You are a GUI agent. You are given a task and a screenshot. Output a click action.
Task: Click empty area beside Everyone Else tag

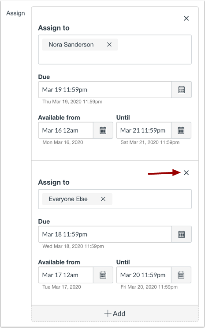point(152,199)
